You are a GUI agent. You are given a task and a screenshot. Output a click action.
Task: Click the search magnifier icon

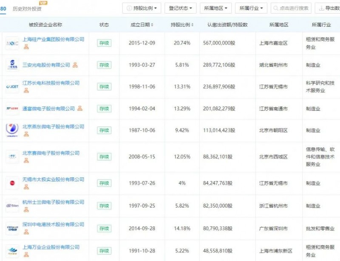[x=275, y=8]
